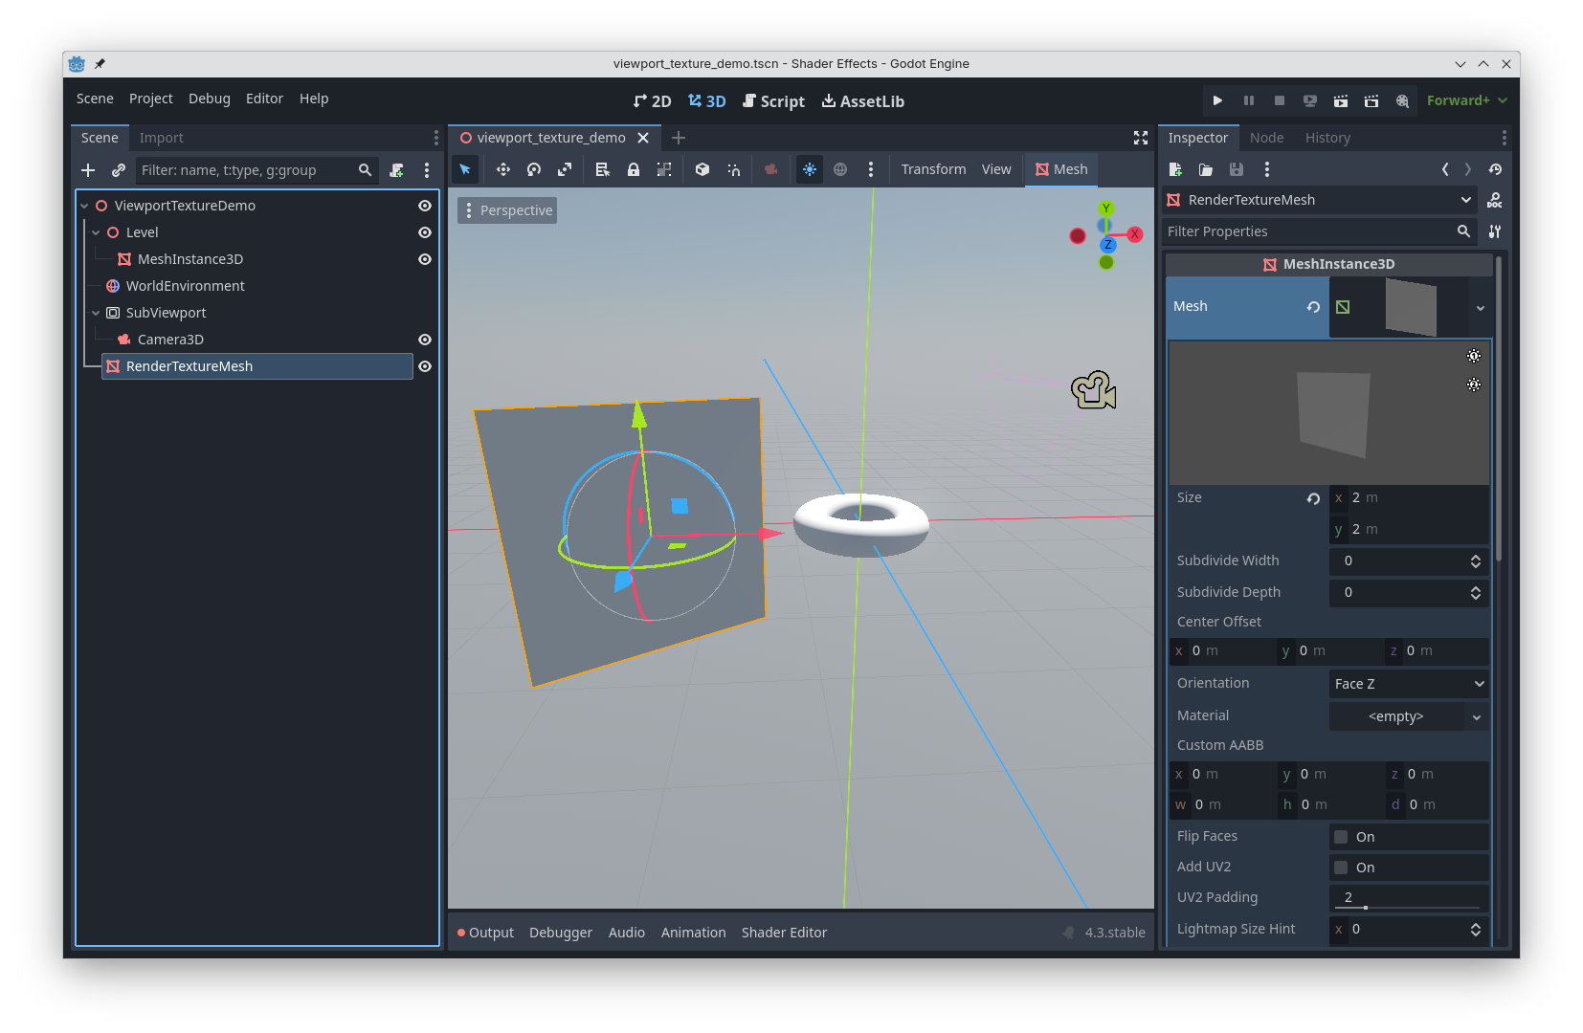Open the Forward+ renderer dropdown
Screen dimensions: 1583x1033
tap(1466, 100)
